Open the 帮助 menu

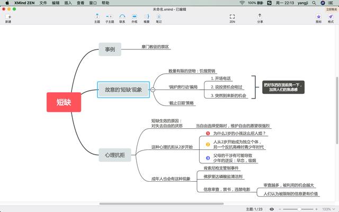(x=105, y=3)
